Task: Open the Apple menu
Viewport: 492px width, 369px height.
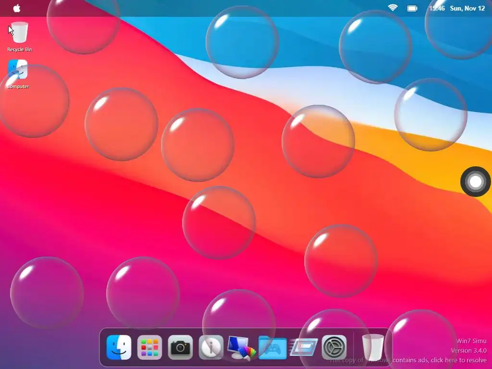Action: click(17, 8)
